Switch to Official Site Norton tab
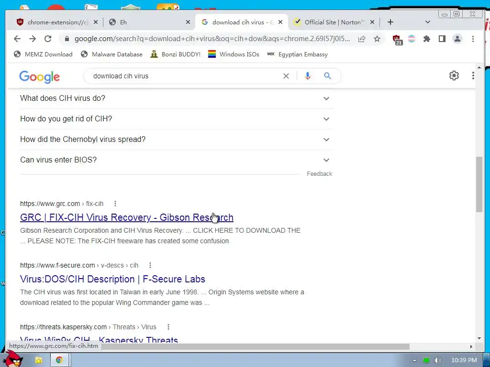 [334, 22]
